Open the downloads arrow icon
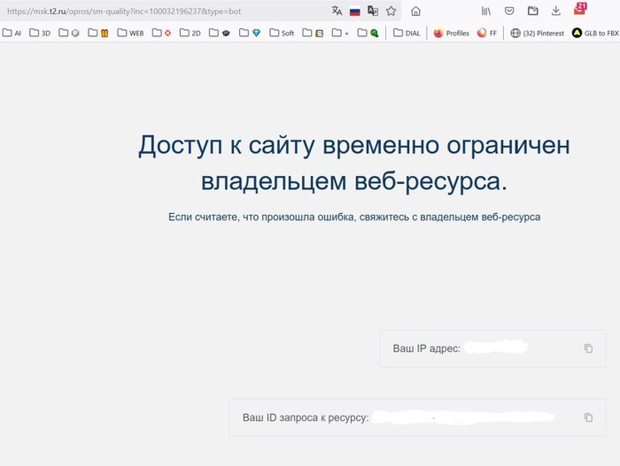 tap(555, 11)
